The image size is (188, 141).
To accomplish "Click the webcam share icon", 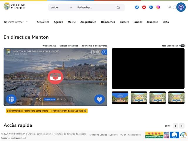I will [x=104, y=52].
